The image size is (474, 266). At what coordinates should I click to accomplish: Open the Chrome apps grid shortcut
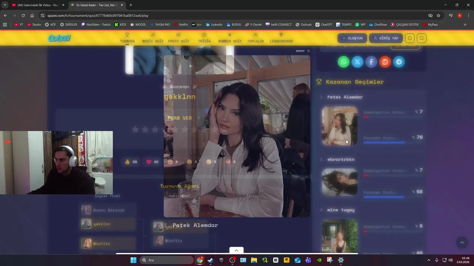tap(5, 25)
